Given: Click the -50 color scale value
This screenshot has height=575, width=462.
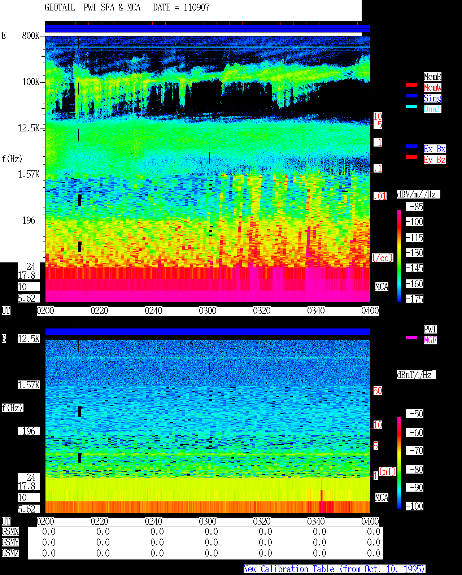Looking at the screenshot, I should coord(415,414).
